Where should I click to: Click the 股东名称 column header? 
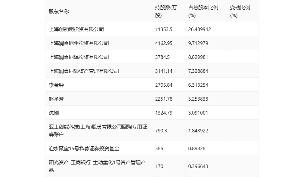coord(59,11)
